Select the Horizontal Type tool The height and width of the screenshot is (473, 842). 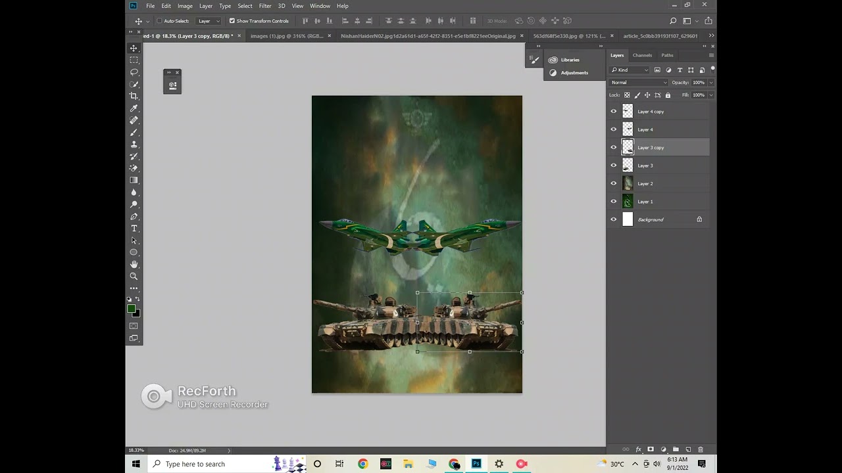pos(134,229)
